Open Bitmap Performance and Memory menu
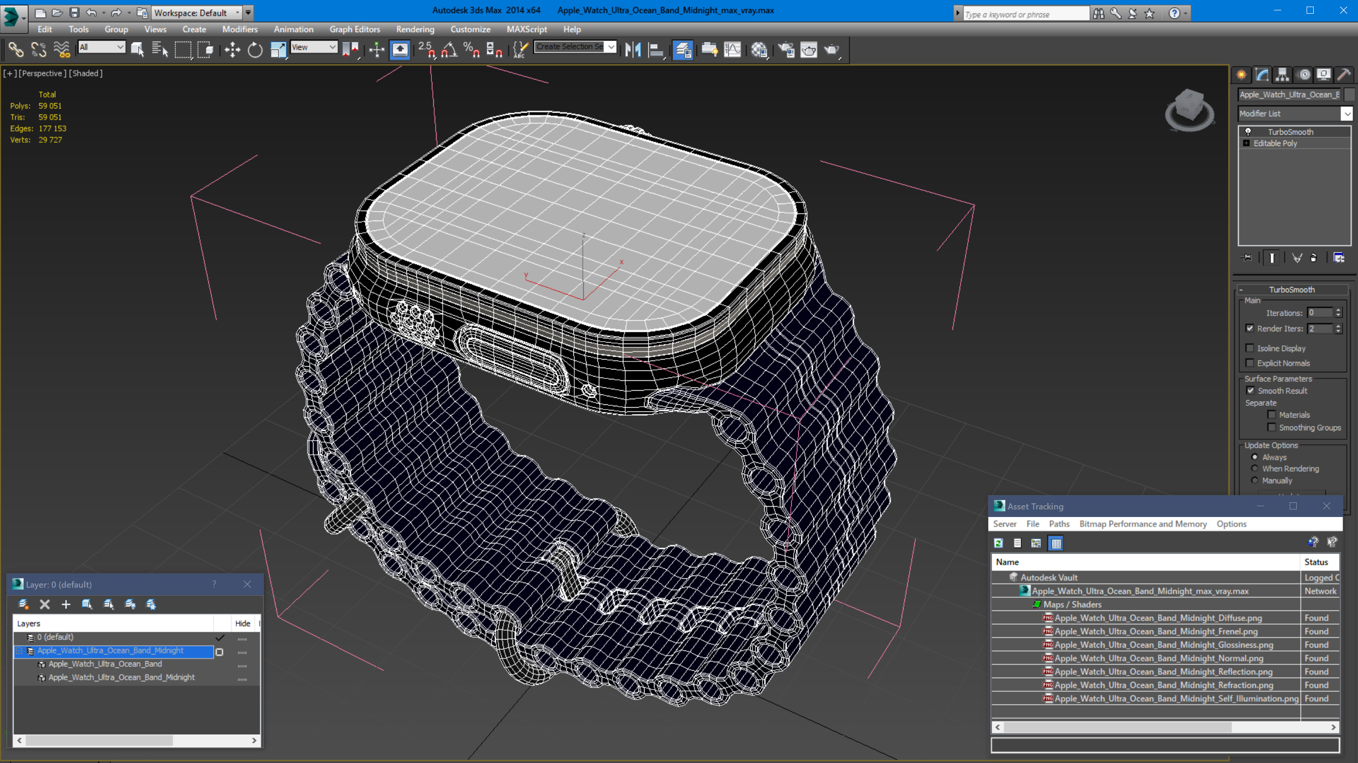The width and height of the screenshot is (1358, 763). tap(1143, 524)
